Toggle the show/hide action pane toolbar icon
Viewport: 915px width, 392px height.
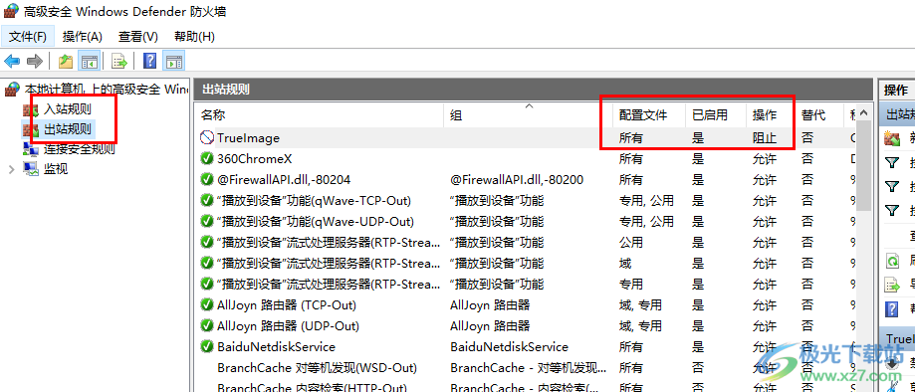[x=174, y=61]
